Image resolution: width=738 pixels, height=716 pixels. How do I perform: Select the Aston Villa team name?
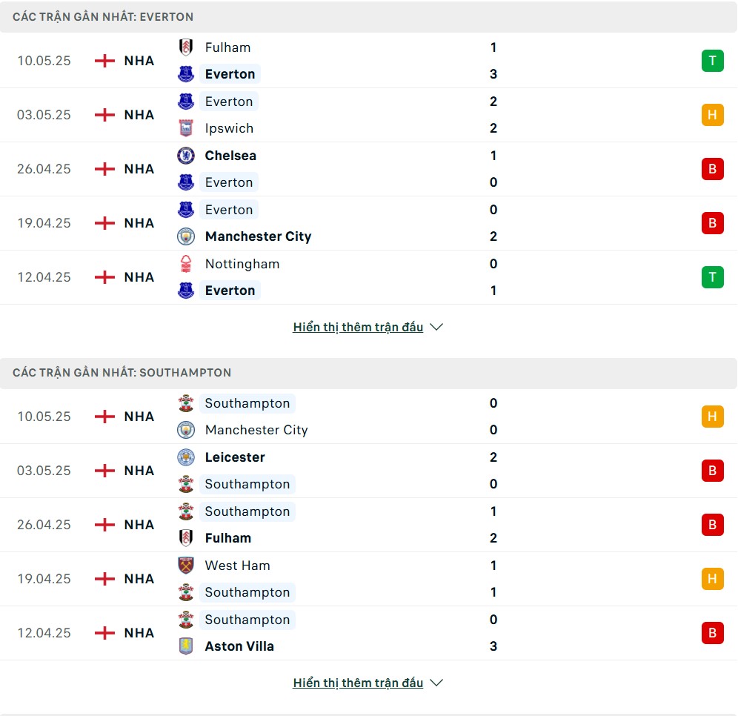[x=239, y=646]
